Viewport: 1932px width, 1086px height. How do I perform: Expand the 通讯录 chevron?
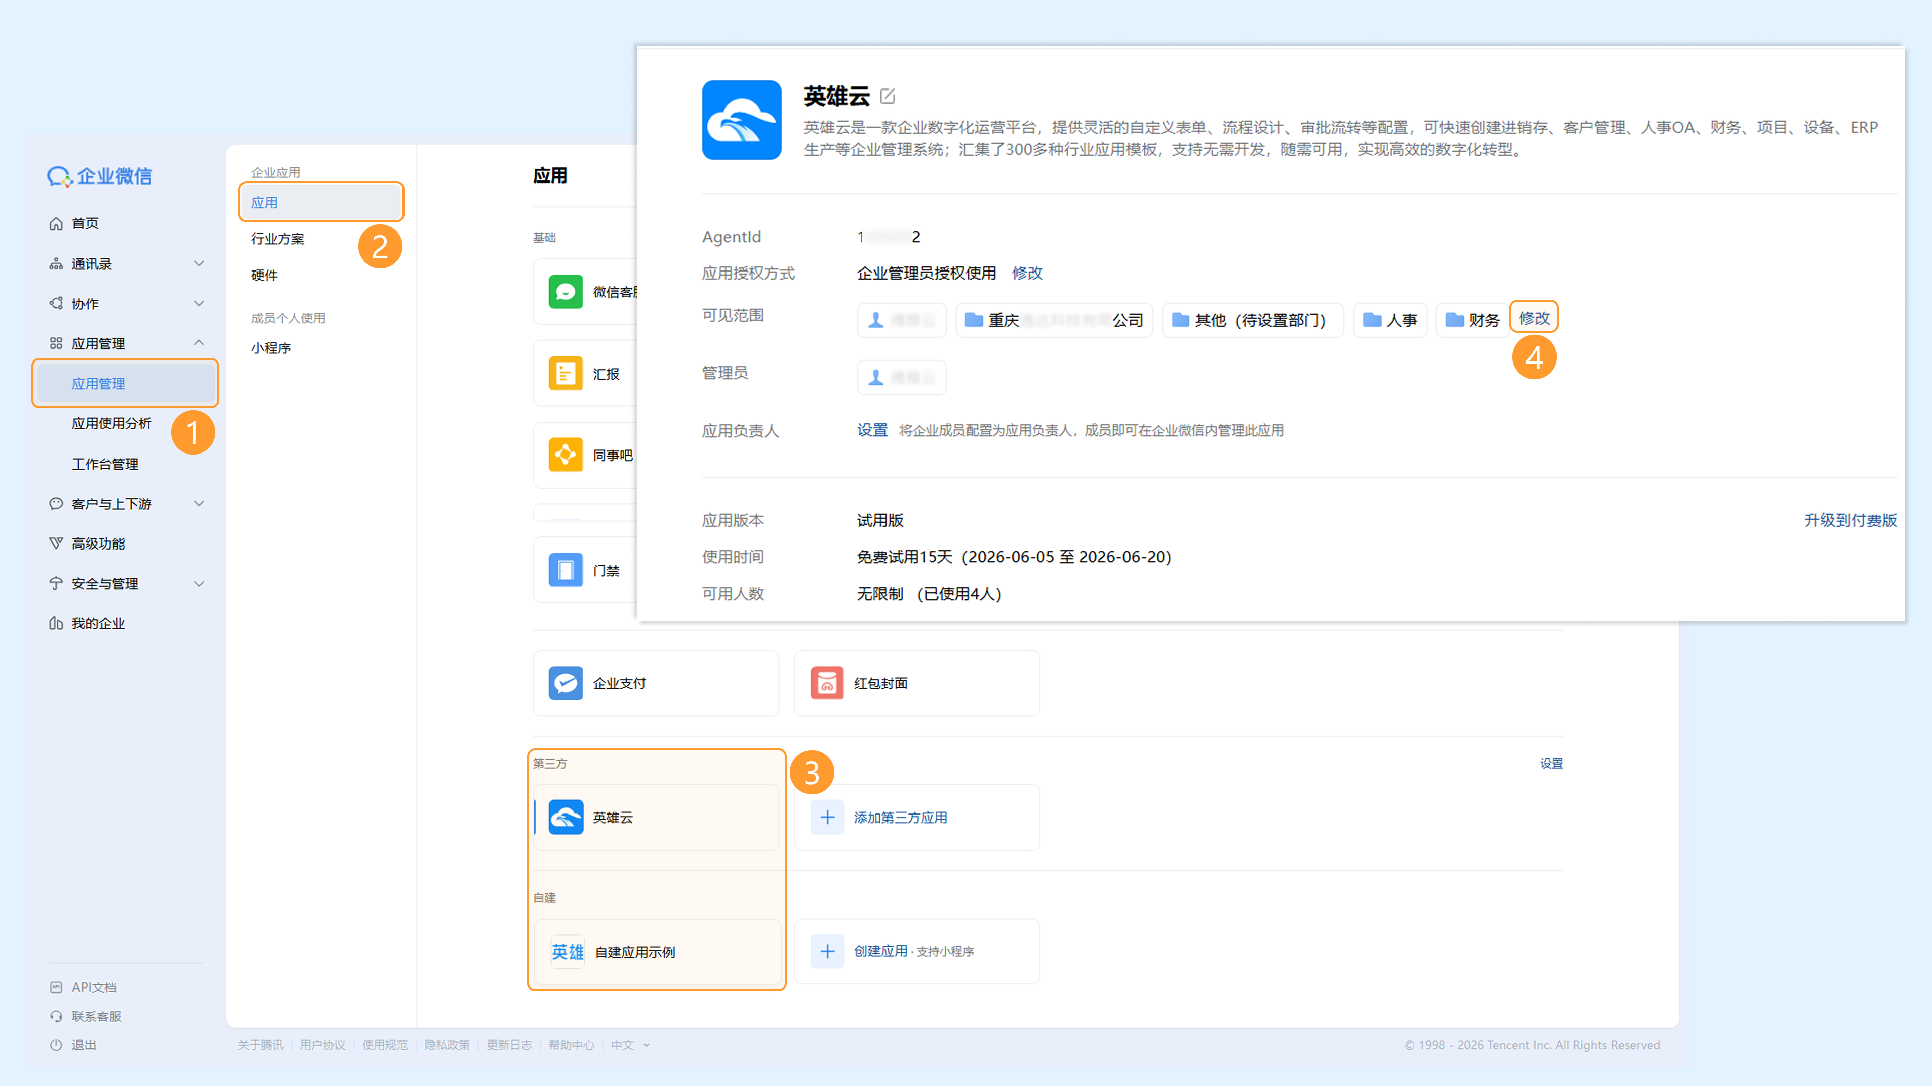click(x=199, y=264)
